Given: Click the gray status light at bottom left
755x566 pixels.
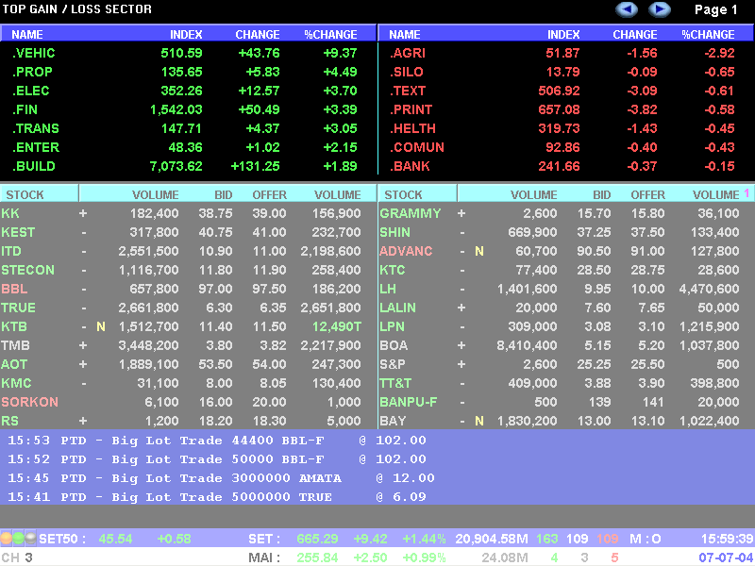Looking at the screenshot, I should tap(30, 538).
